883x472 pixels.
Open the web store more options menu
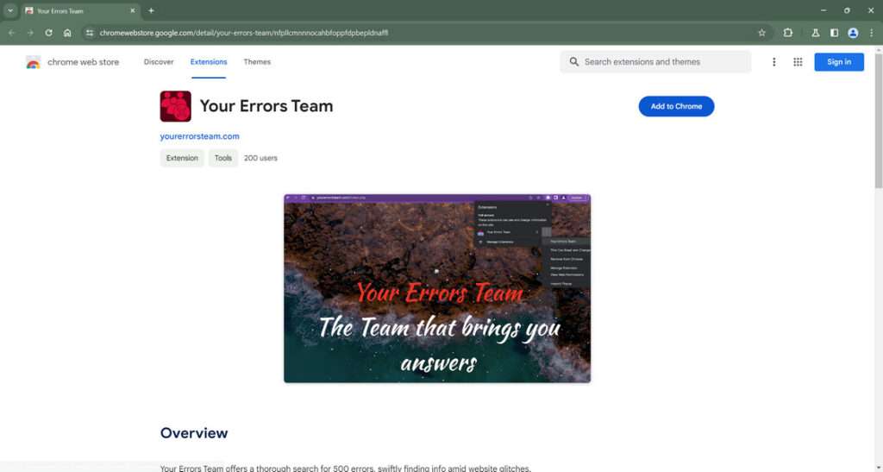click(x=773, y=62)
